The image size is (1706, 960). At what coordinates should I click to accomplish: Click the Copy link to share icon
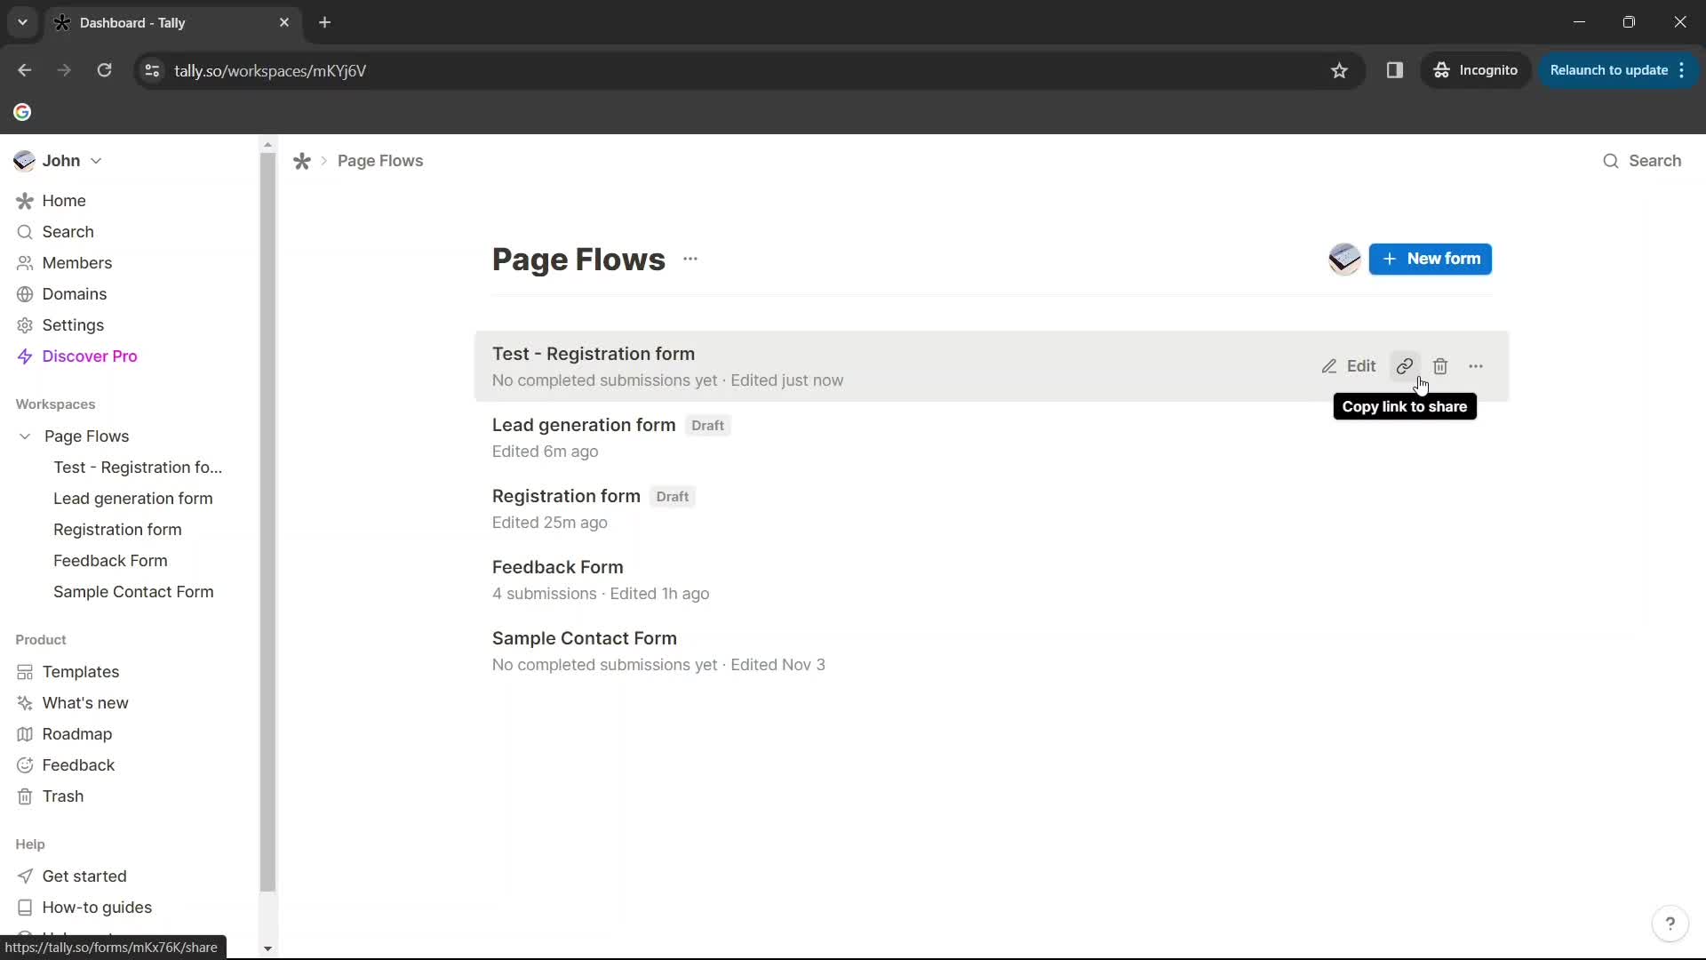click(x=1405, y=365)
